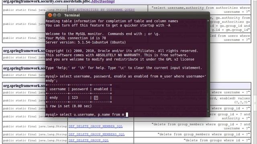The width and height of the screenshot is (257, 144).
Task: Click the 'select username, password, enable' query line
Action: pos(126,76)
